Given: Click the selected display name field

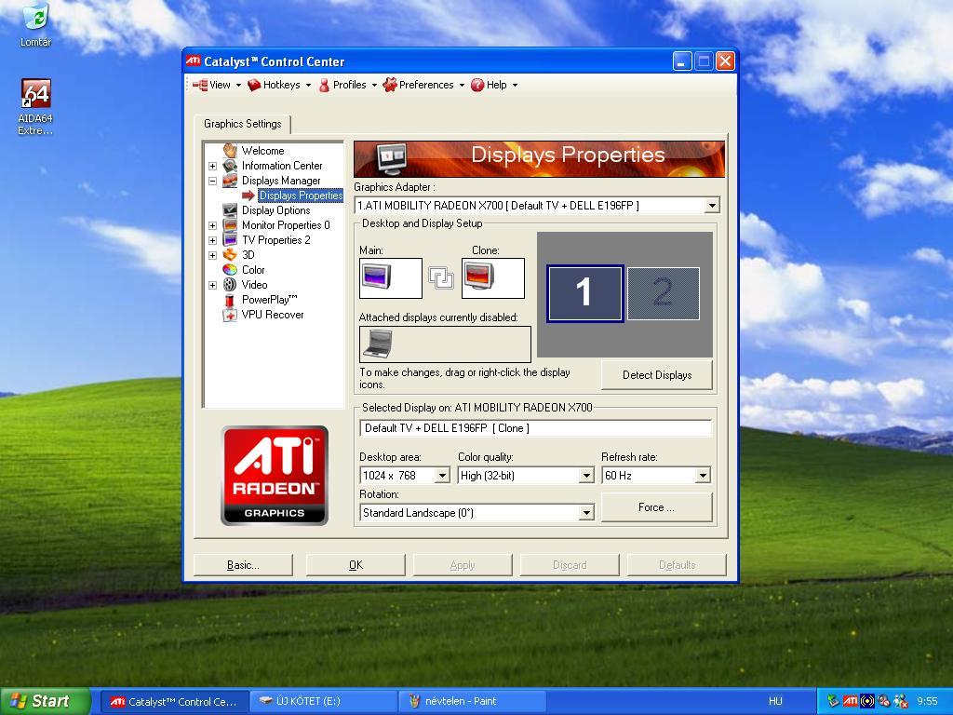Looking at the screenshot, I should (535, 428).
